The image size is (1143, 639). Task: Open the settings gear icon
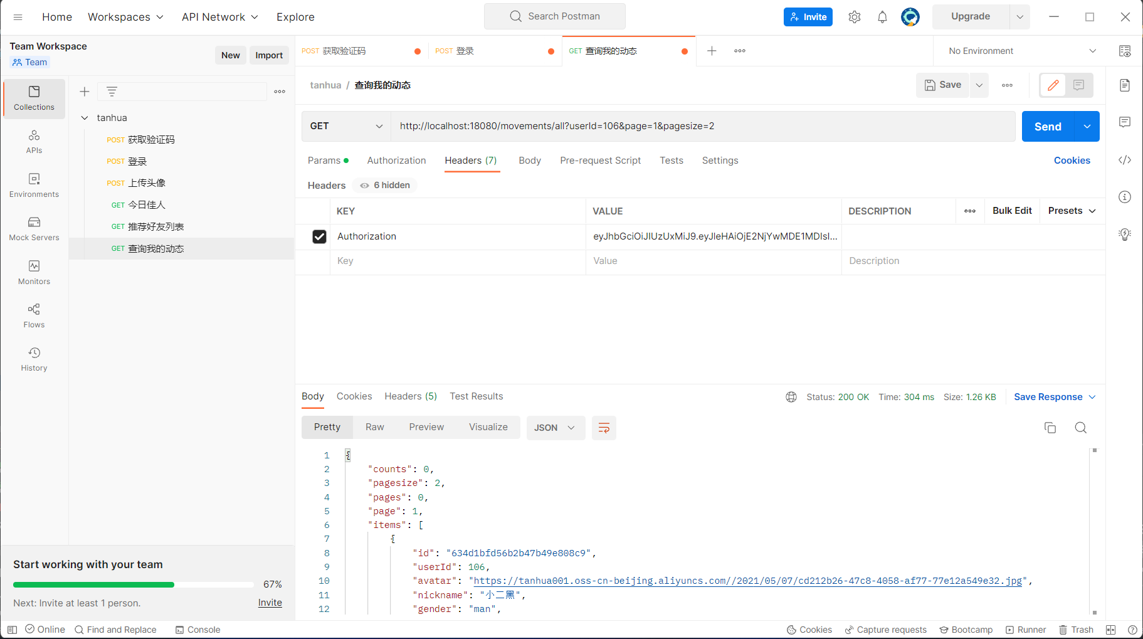click(x=855, y=17)
